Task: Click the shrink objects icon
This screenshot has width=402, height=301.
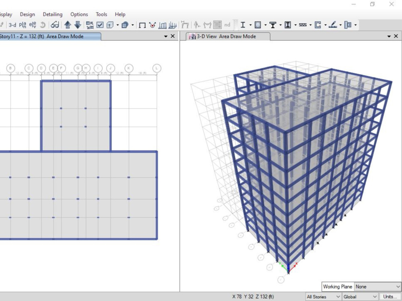Action: point(90,25)
